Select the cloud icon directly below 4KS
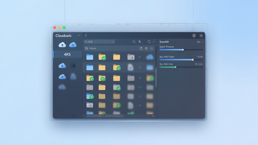Image resolution: width=258 pixels, height=145 pixels. 62,66
